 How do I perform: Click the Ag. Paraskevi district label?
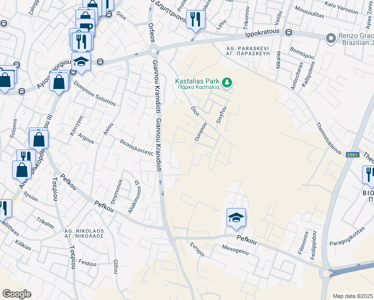[x=247, y=51]
